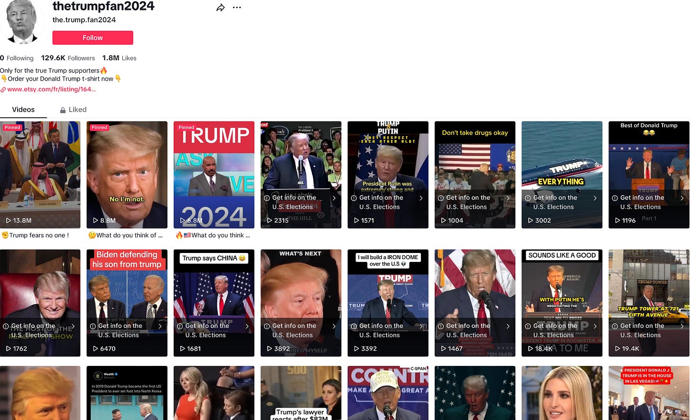
Task: Open 'I will build a IRON DOME' video
Action: [388, 303]
